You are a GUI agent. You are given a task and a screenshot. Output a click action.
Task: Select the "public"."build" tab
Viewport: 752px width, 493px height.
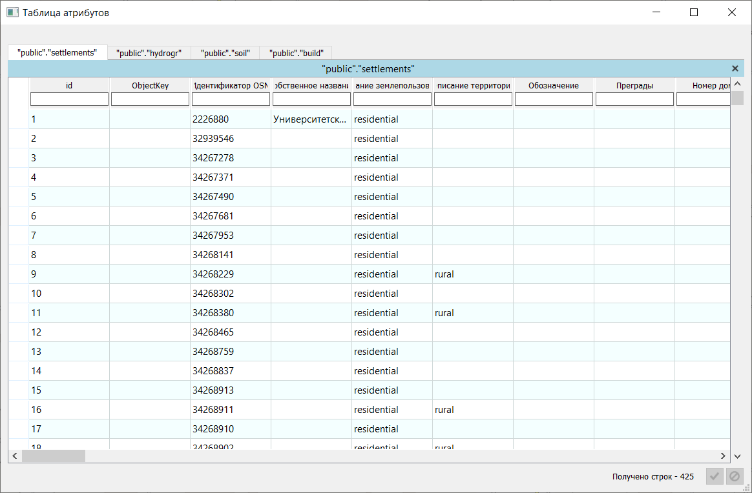click(296, 54)
